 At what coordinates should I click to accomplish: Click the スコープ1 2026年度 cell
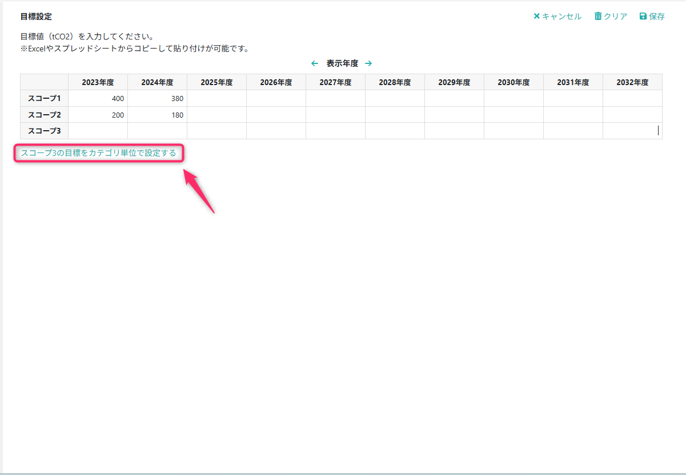click(x=276, y=98)
